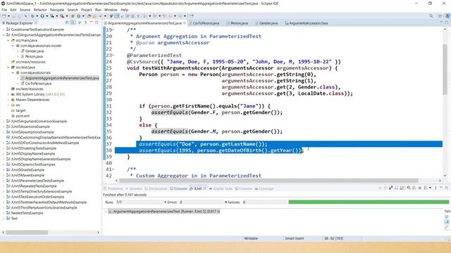The image size is (451, 253).
Task: Minimize the JUnit bottom panel
Action: [x=441, y=188]
